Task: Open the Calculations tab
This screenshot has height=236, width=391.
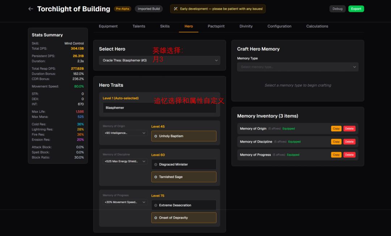Action: point(317,26)
